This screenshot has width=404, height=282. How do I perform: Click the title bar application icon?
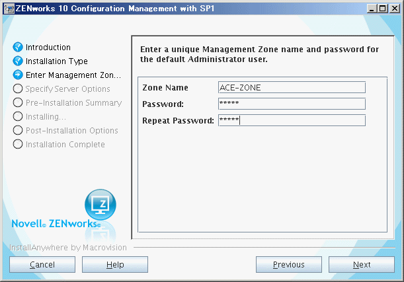click(x=9, y=9)
